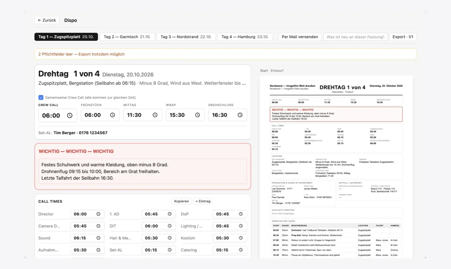Open the Tag 3 — Nordstrand tab

(186, 37)
